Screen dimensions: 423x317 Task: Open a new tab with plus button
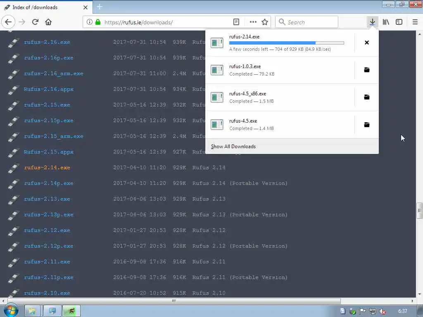click(100, 7)
